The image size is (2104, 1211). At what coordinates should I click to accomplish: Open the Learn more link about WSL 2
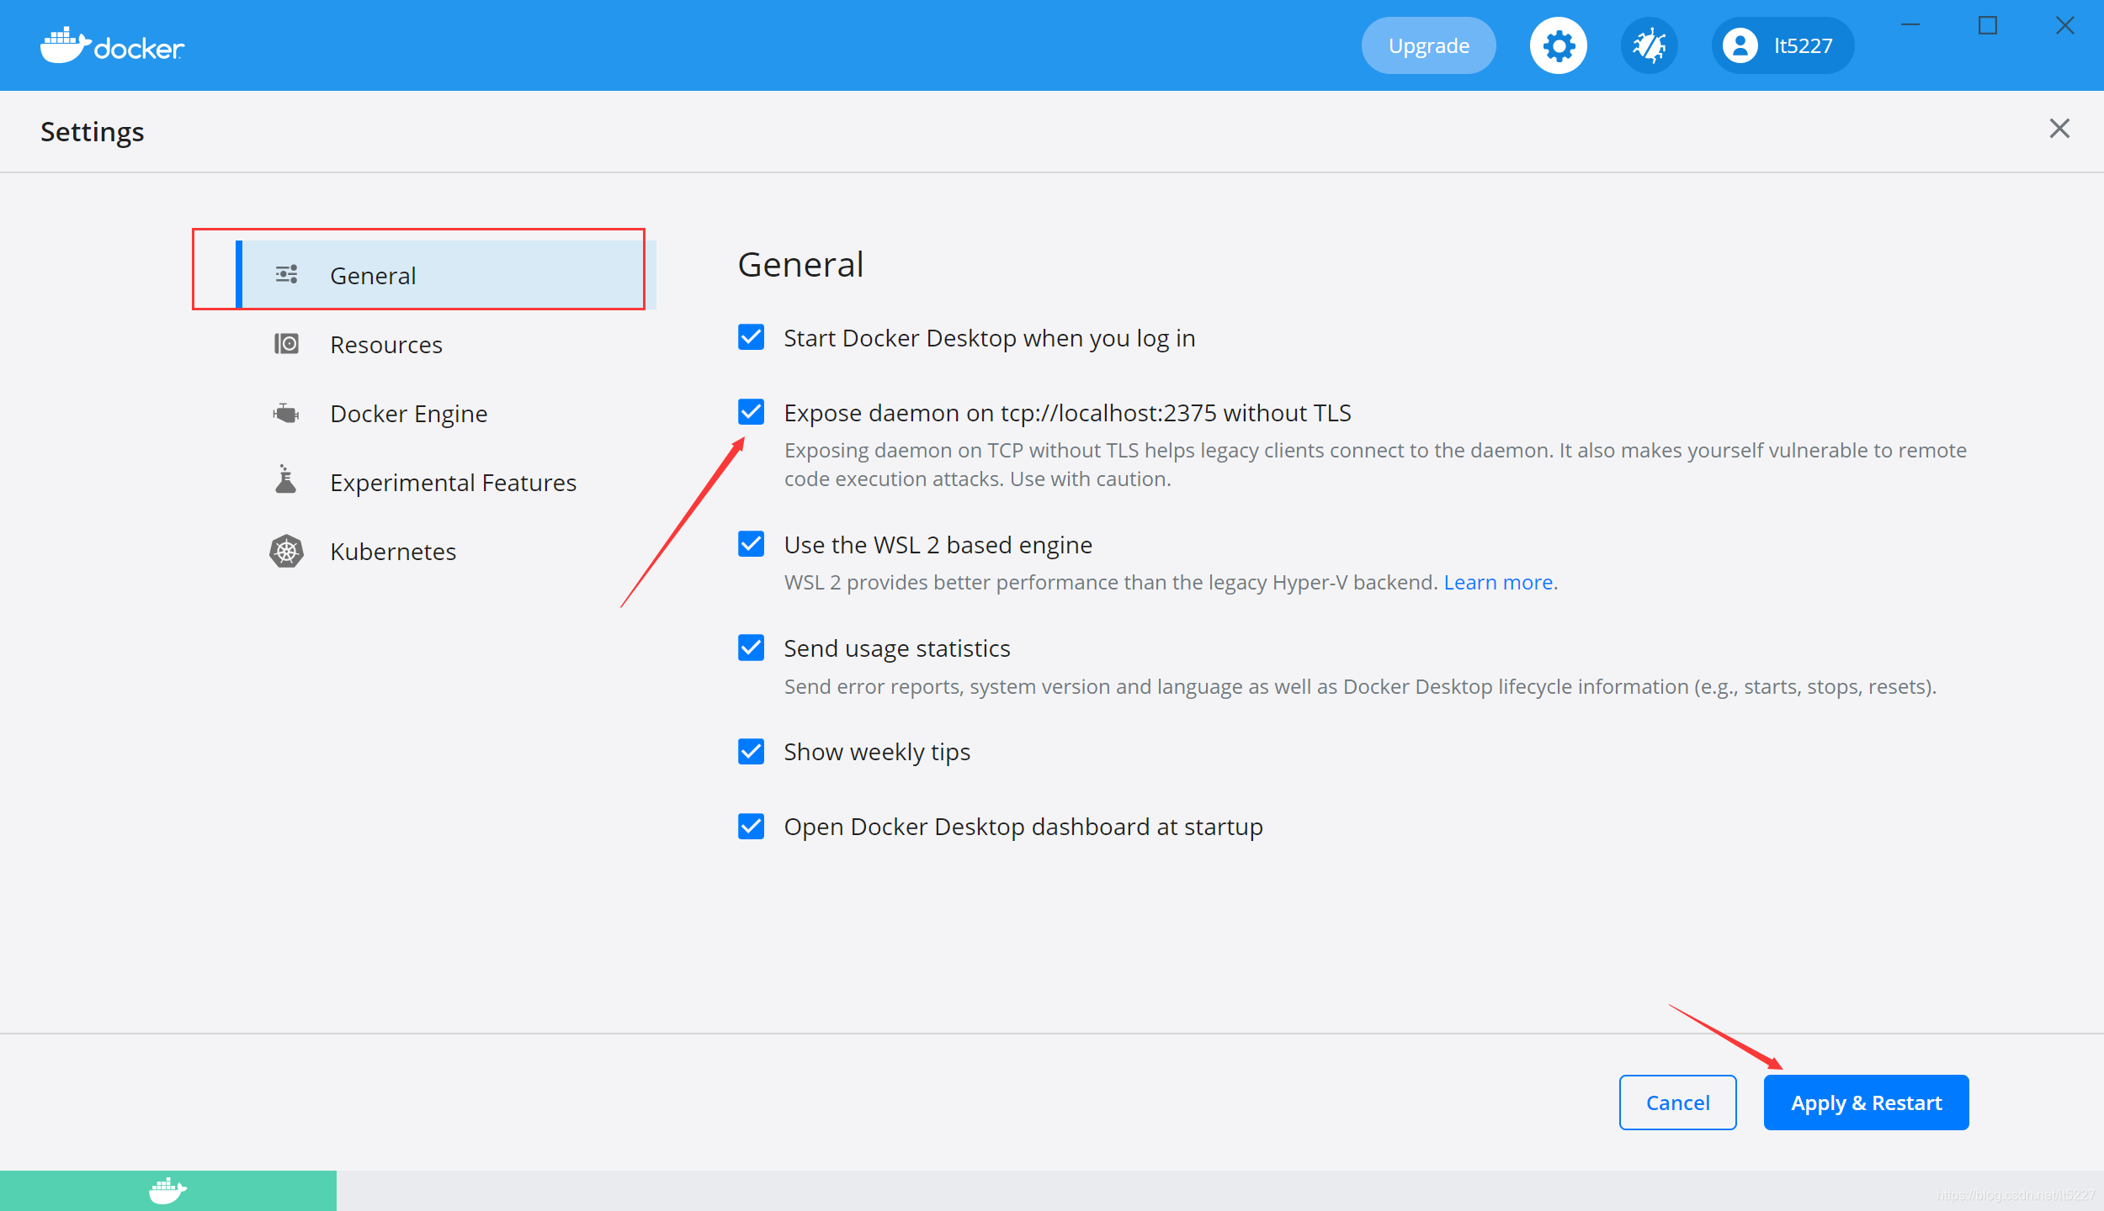(1498, 582)
